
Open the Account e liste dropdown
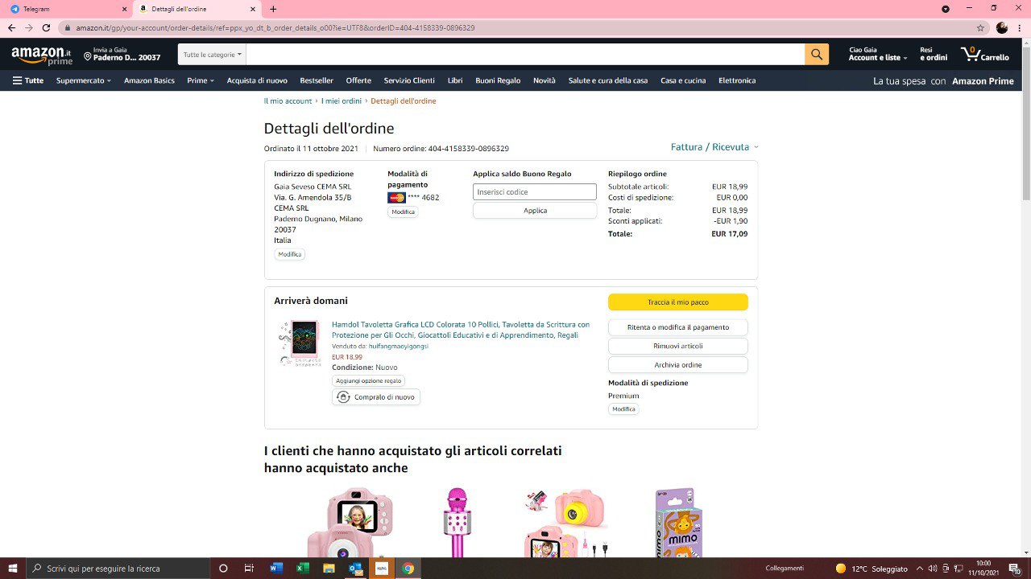pos(877,55)
